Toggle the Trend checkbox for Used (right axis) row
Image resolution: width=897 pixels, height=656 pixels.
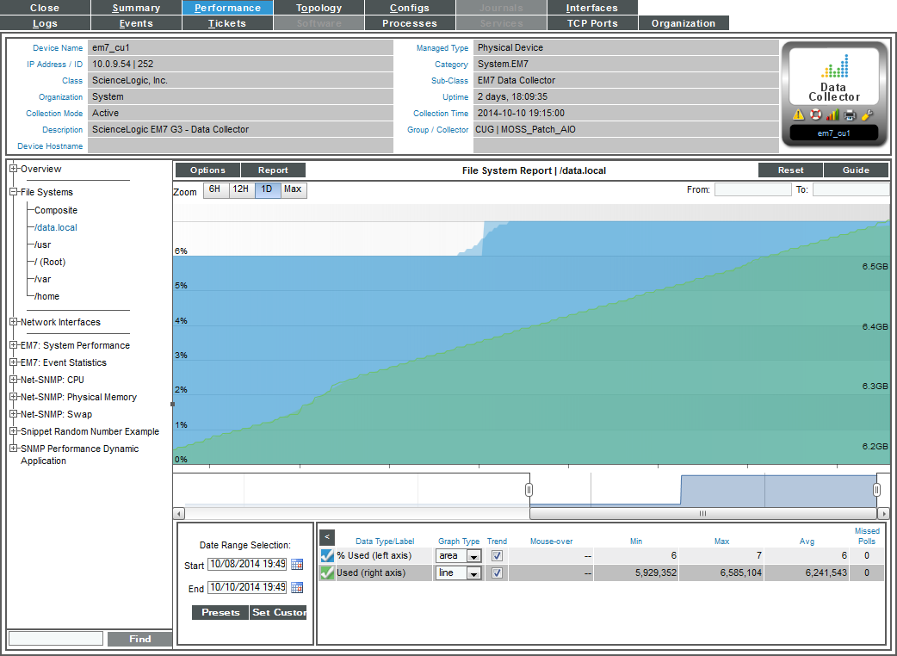click(x=497, y=573)
